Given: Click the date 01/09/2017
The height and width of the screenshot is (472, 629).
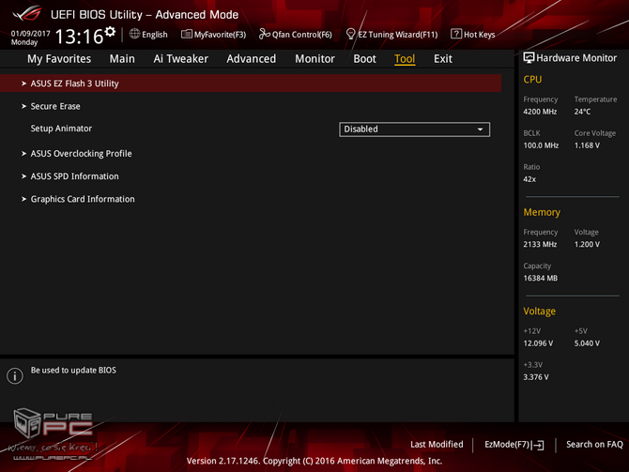Looking at the screenshot, I should [x=30, y=34].
